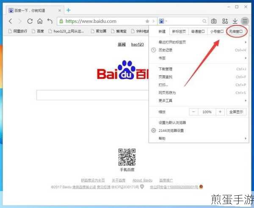Click the QR code image
Viewport: 254px width, 208px height.
tap(127, 157)
